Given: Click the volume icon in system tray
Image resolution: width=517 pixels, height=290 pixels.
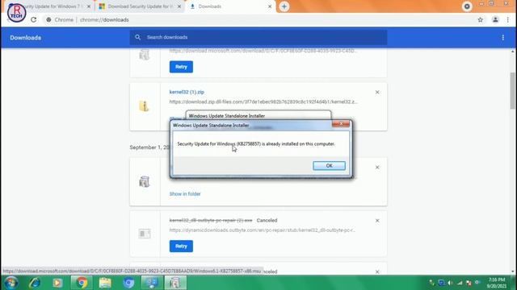Looking at the screenshot, I should [x=450, y=283].
